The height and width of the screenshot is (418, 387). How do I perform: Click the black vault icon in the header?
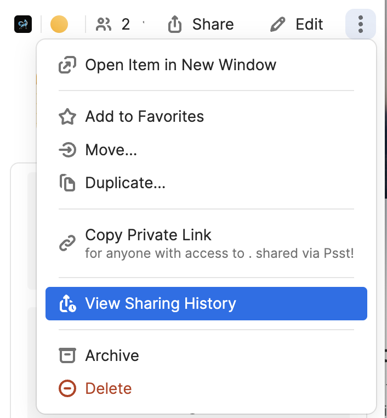tap(23, 25)
